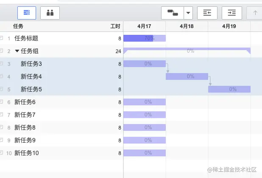Screen dimensions: 262x178
Task: Select the 新任务6 task name
Action: (25, 102)
